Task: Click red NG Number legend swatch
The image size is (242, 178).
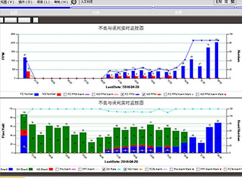Action: [58, 95]
